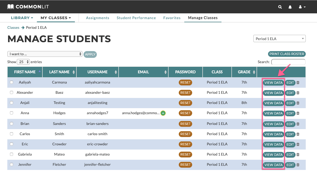Expand the Period 1 ELA class selector
Viewport: 317px width, 171px height.
coord(279,39)
